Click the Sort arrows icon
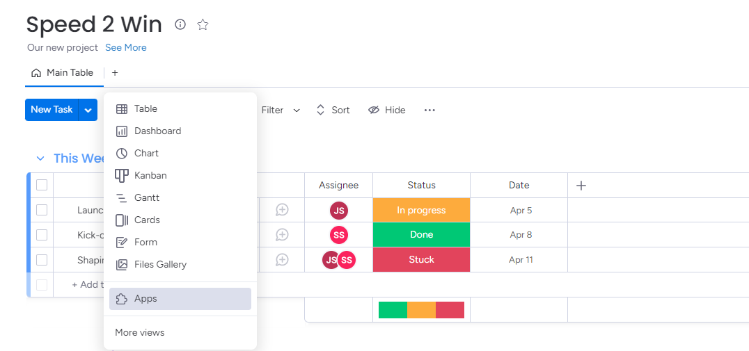Image resolution: width=749 pixels, height=351 pixels. click(320, 110)
